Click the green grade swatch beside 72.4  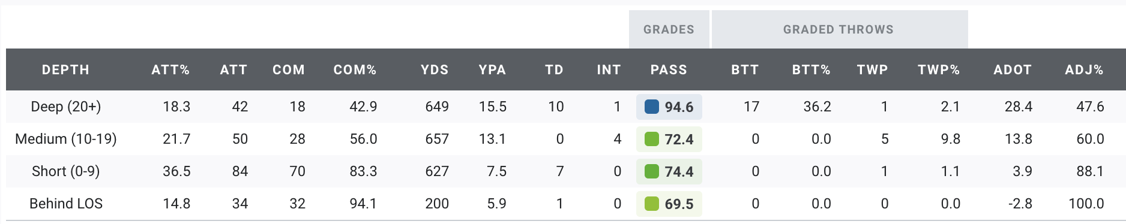tap(651, 139)
